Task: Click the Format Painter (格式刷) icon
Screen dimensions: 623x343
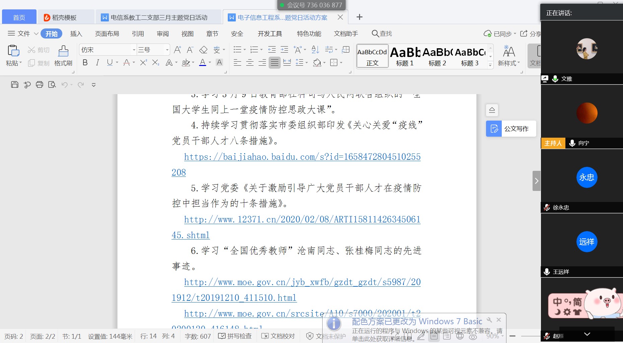Action: 63,51
